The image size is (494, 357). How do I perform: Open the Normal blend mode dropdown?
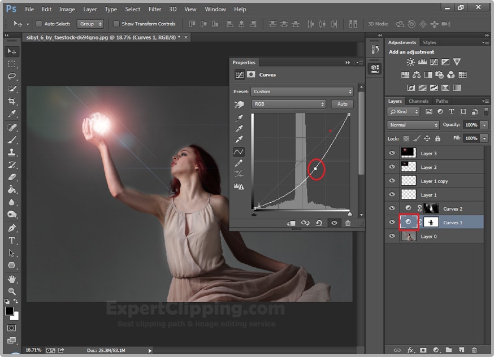pyautogui.click(x=413, y=125)
